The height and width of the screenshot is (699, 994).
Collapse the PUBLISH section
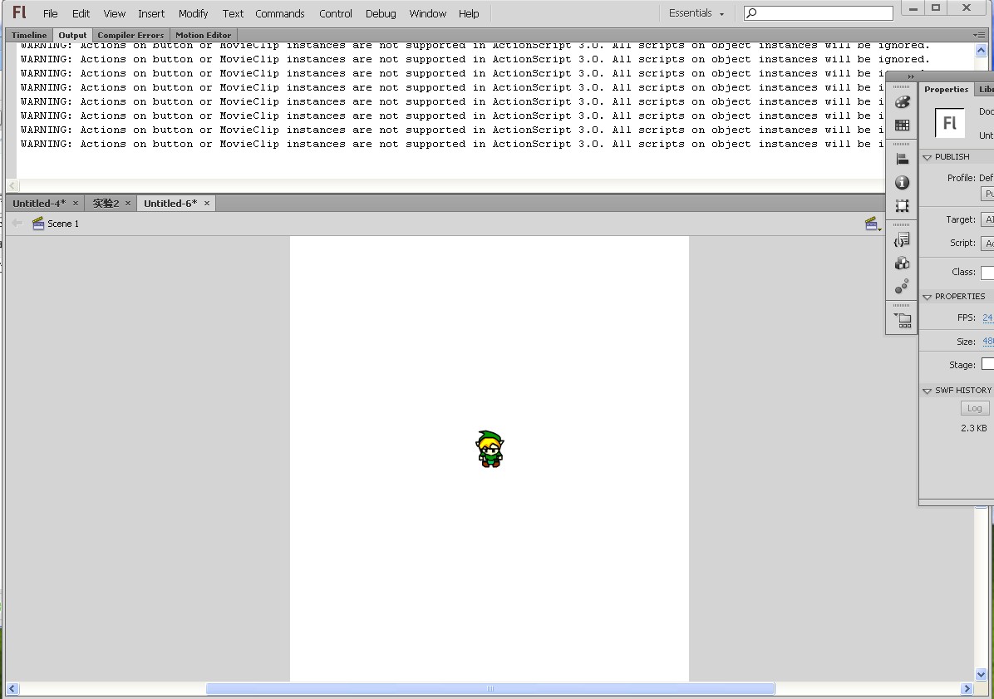click(x=927, y=157)
